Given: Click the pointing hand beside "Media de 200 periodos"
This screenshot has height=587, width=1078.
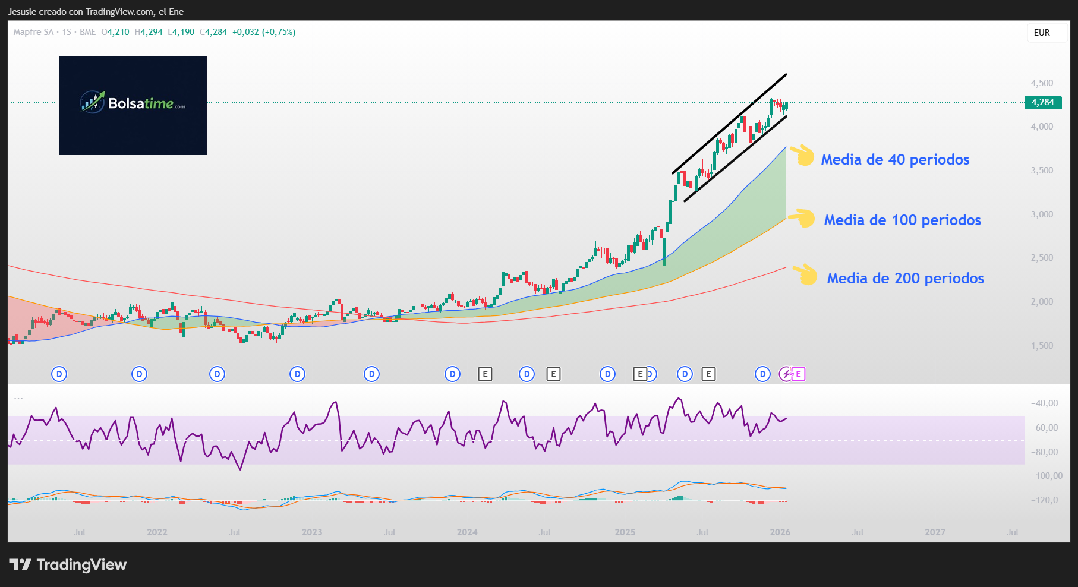Looking at the screenshot, I should 805,274.
